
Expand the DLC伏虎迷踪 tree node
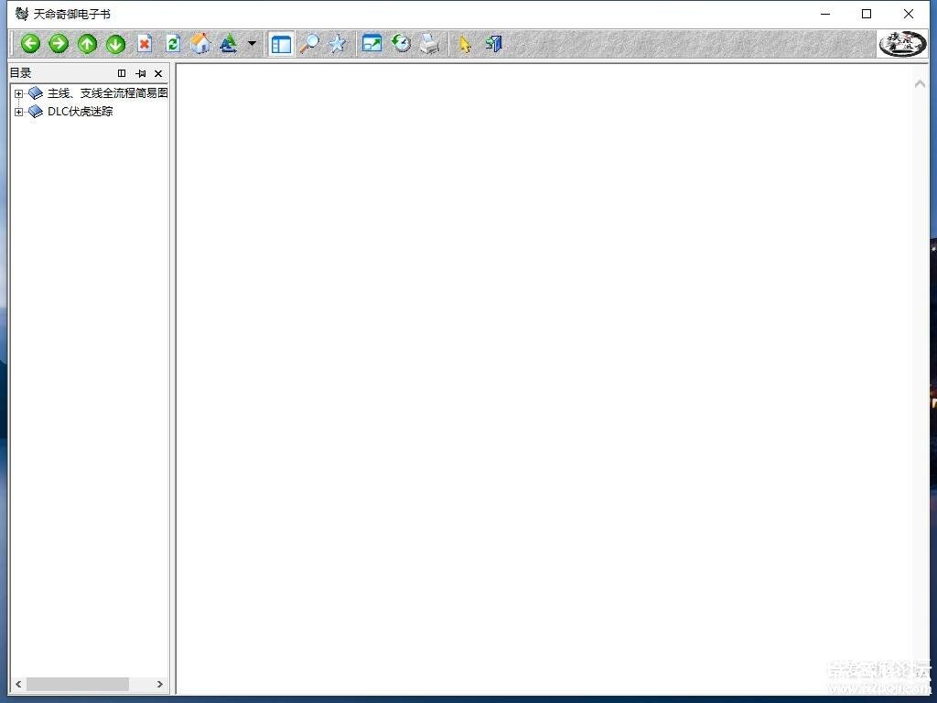point(18,113)
